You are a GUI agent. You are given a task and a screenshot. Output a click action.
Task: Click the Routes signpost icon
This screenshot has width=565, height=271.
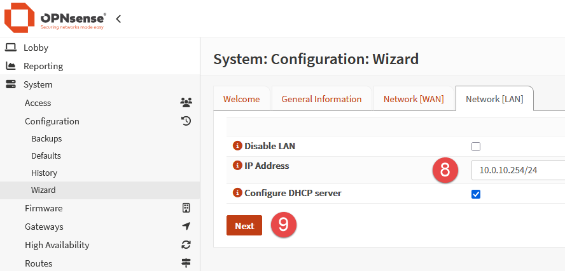(x=186, y=263)
